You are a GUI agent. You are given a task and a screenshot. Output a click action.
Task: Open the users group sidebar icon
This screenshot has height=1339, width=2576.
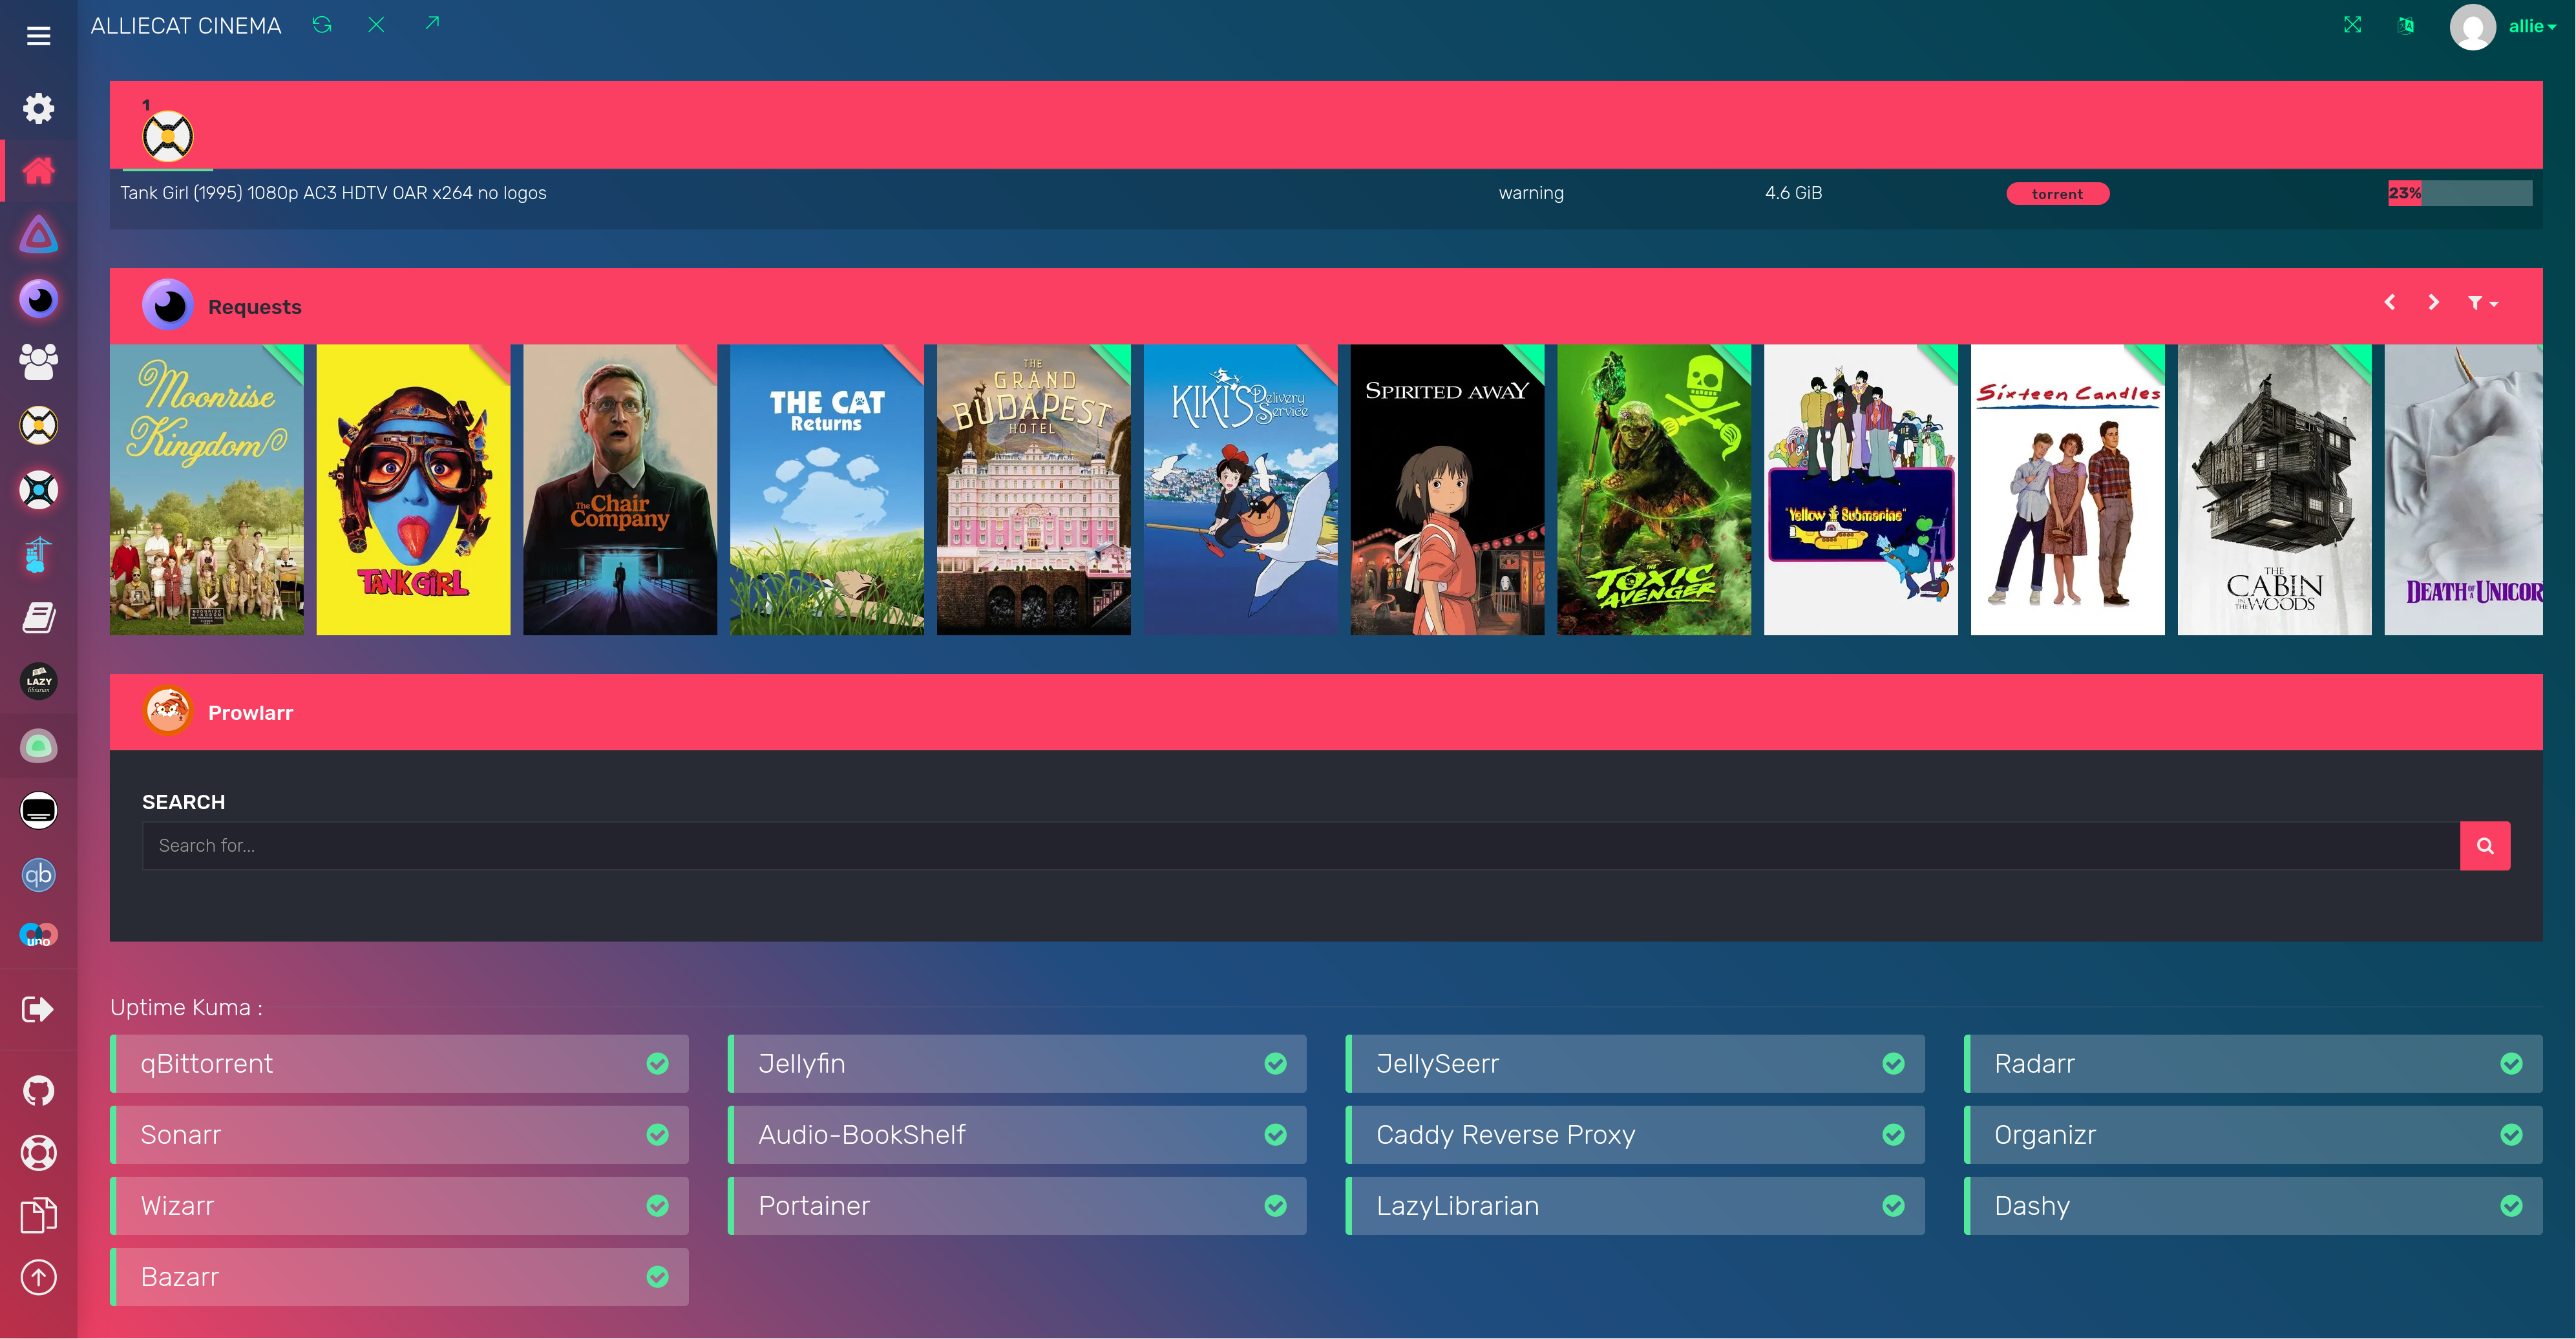point(38,362)
